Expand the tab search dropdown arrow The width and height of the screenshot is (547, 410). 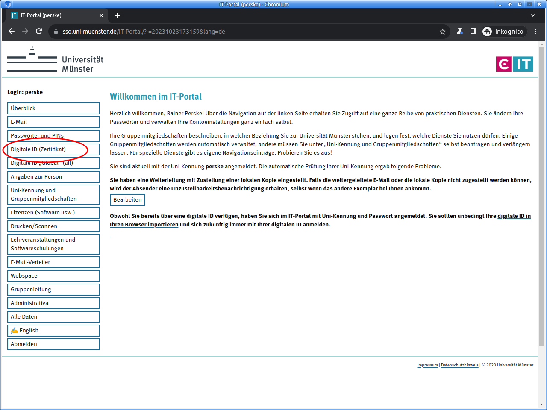[533, 15]
